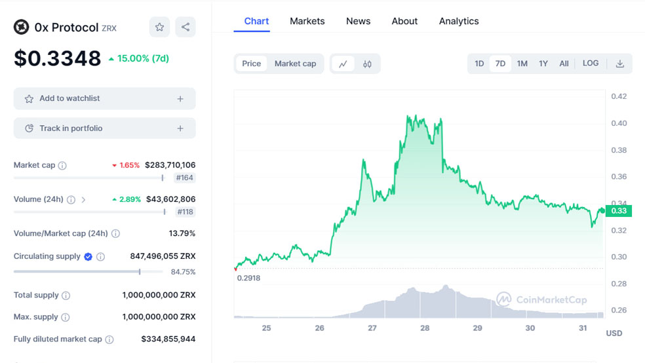The height and width of the screenshot is (363, 645).
Task: Click the current price marker 0.33 on chart
Action: point(619,211)
